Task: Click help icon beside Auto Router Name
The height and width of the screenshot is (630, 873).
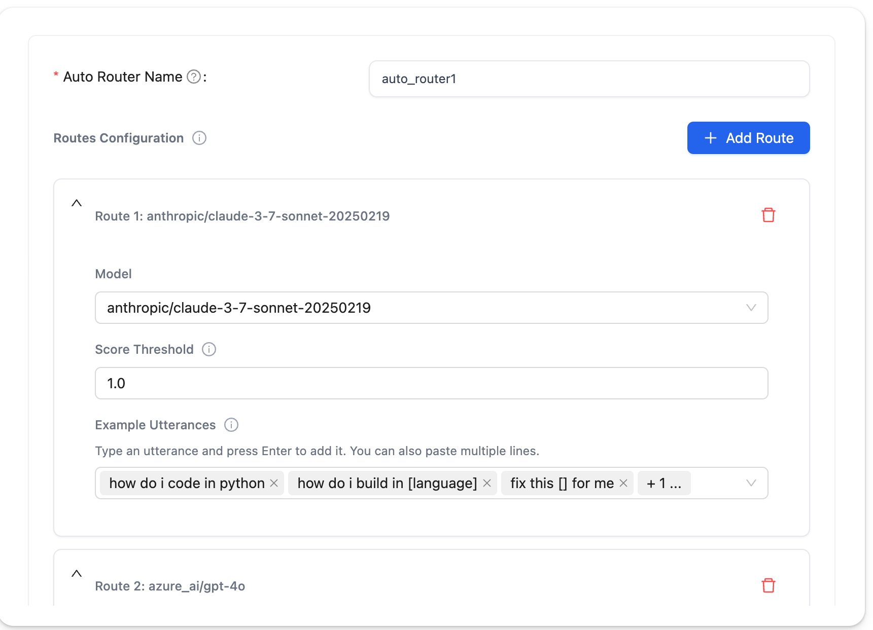Action: [194, 77]
